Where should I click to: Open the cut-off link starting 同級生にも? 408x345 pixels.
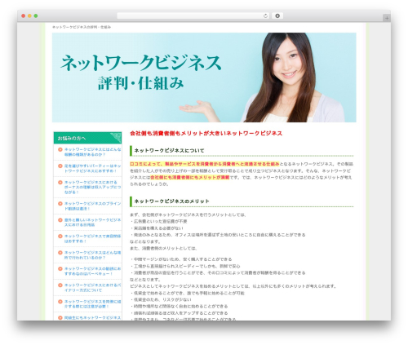92,318
